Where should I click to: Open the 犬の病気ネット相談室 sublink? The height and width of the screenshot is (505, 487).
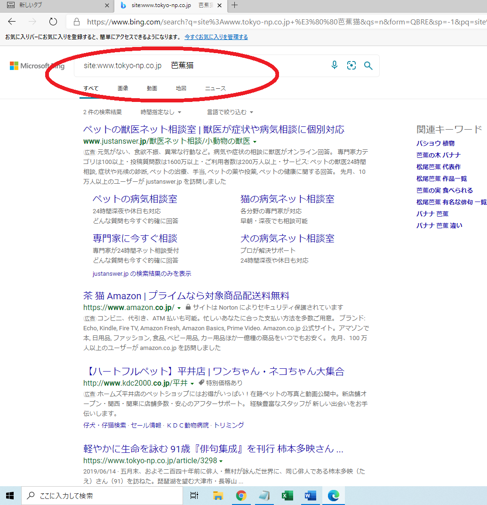tap(287, 238)
